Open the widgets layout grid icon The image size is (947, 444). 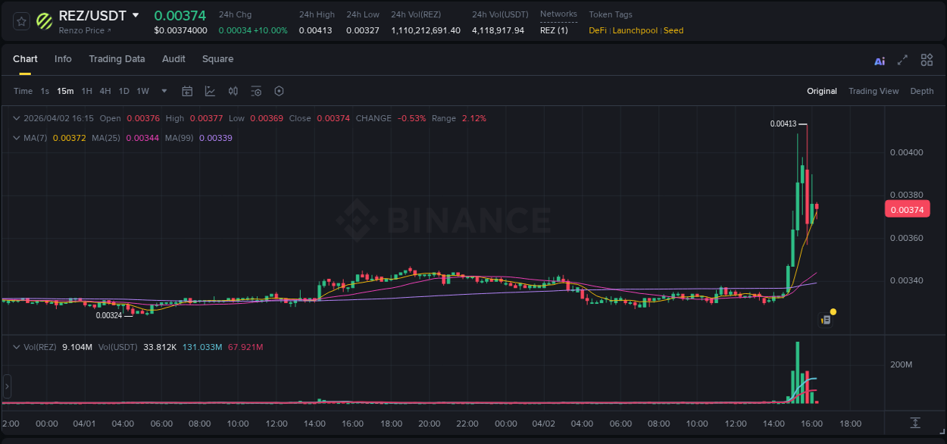[x=927, y=60]
